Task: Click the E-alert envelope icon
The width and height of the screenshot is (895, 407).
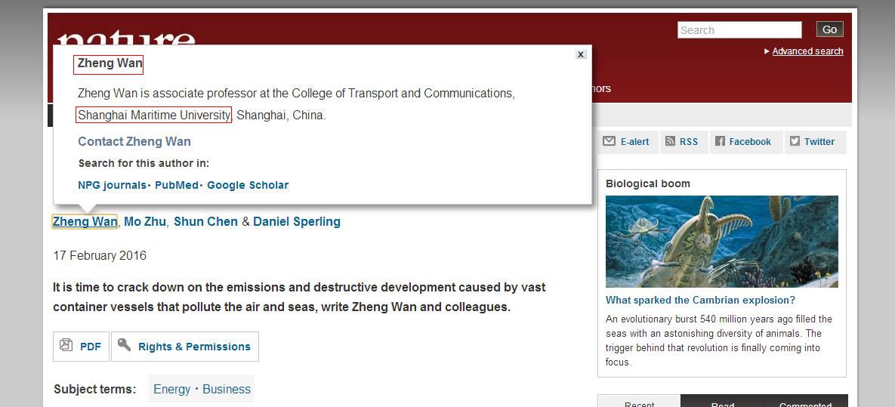Action: [609, 141]
